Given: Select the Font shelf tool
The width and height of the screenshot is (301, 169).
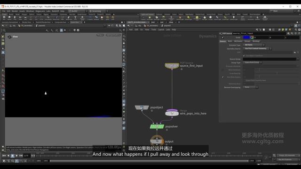Looking at the screenshot, I should [x=75, y=18].
